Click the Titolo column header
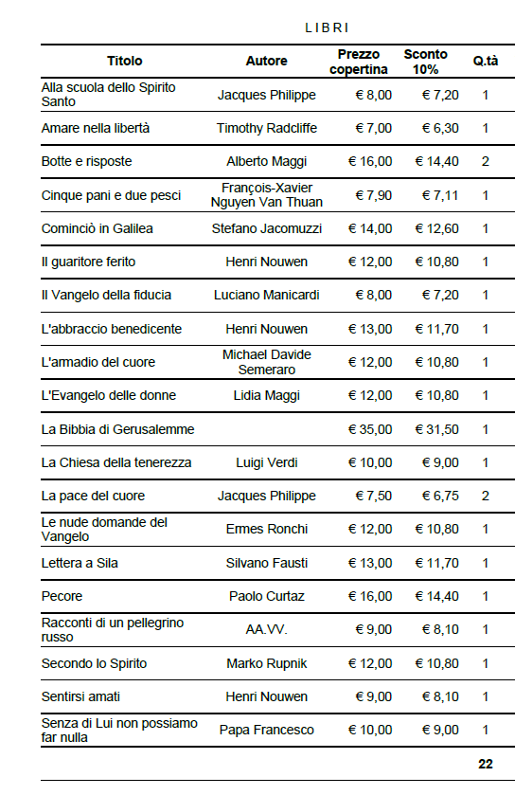The width and height of the screenshot is (515, 795). pyautogui.click(x=125, y=61)
